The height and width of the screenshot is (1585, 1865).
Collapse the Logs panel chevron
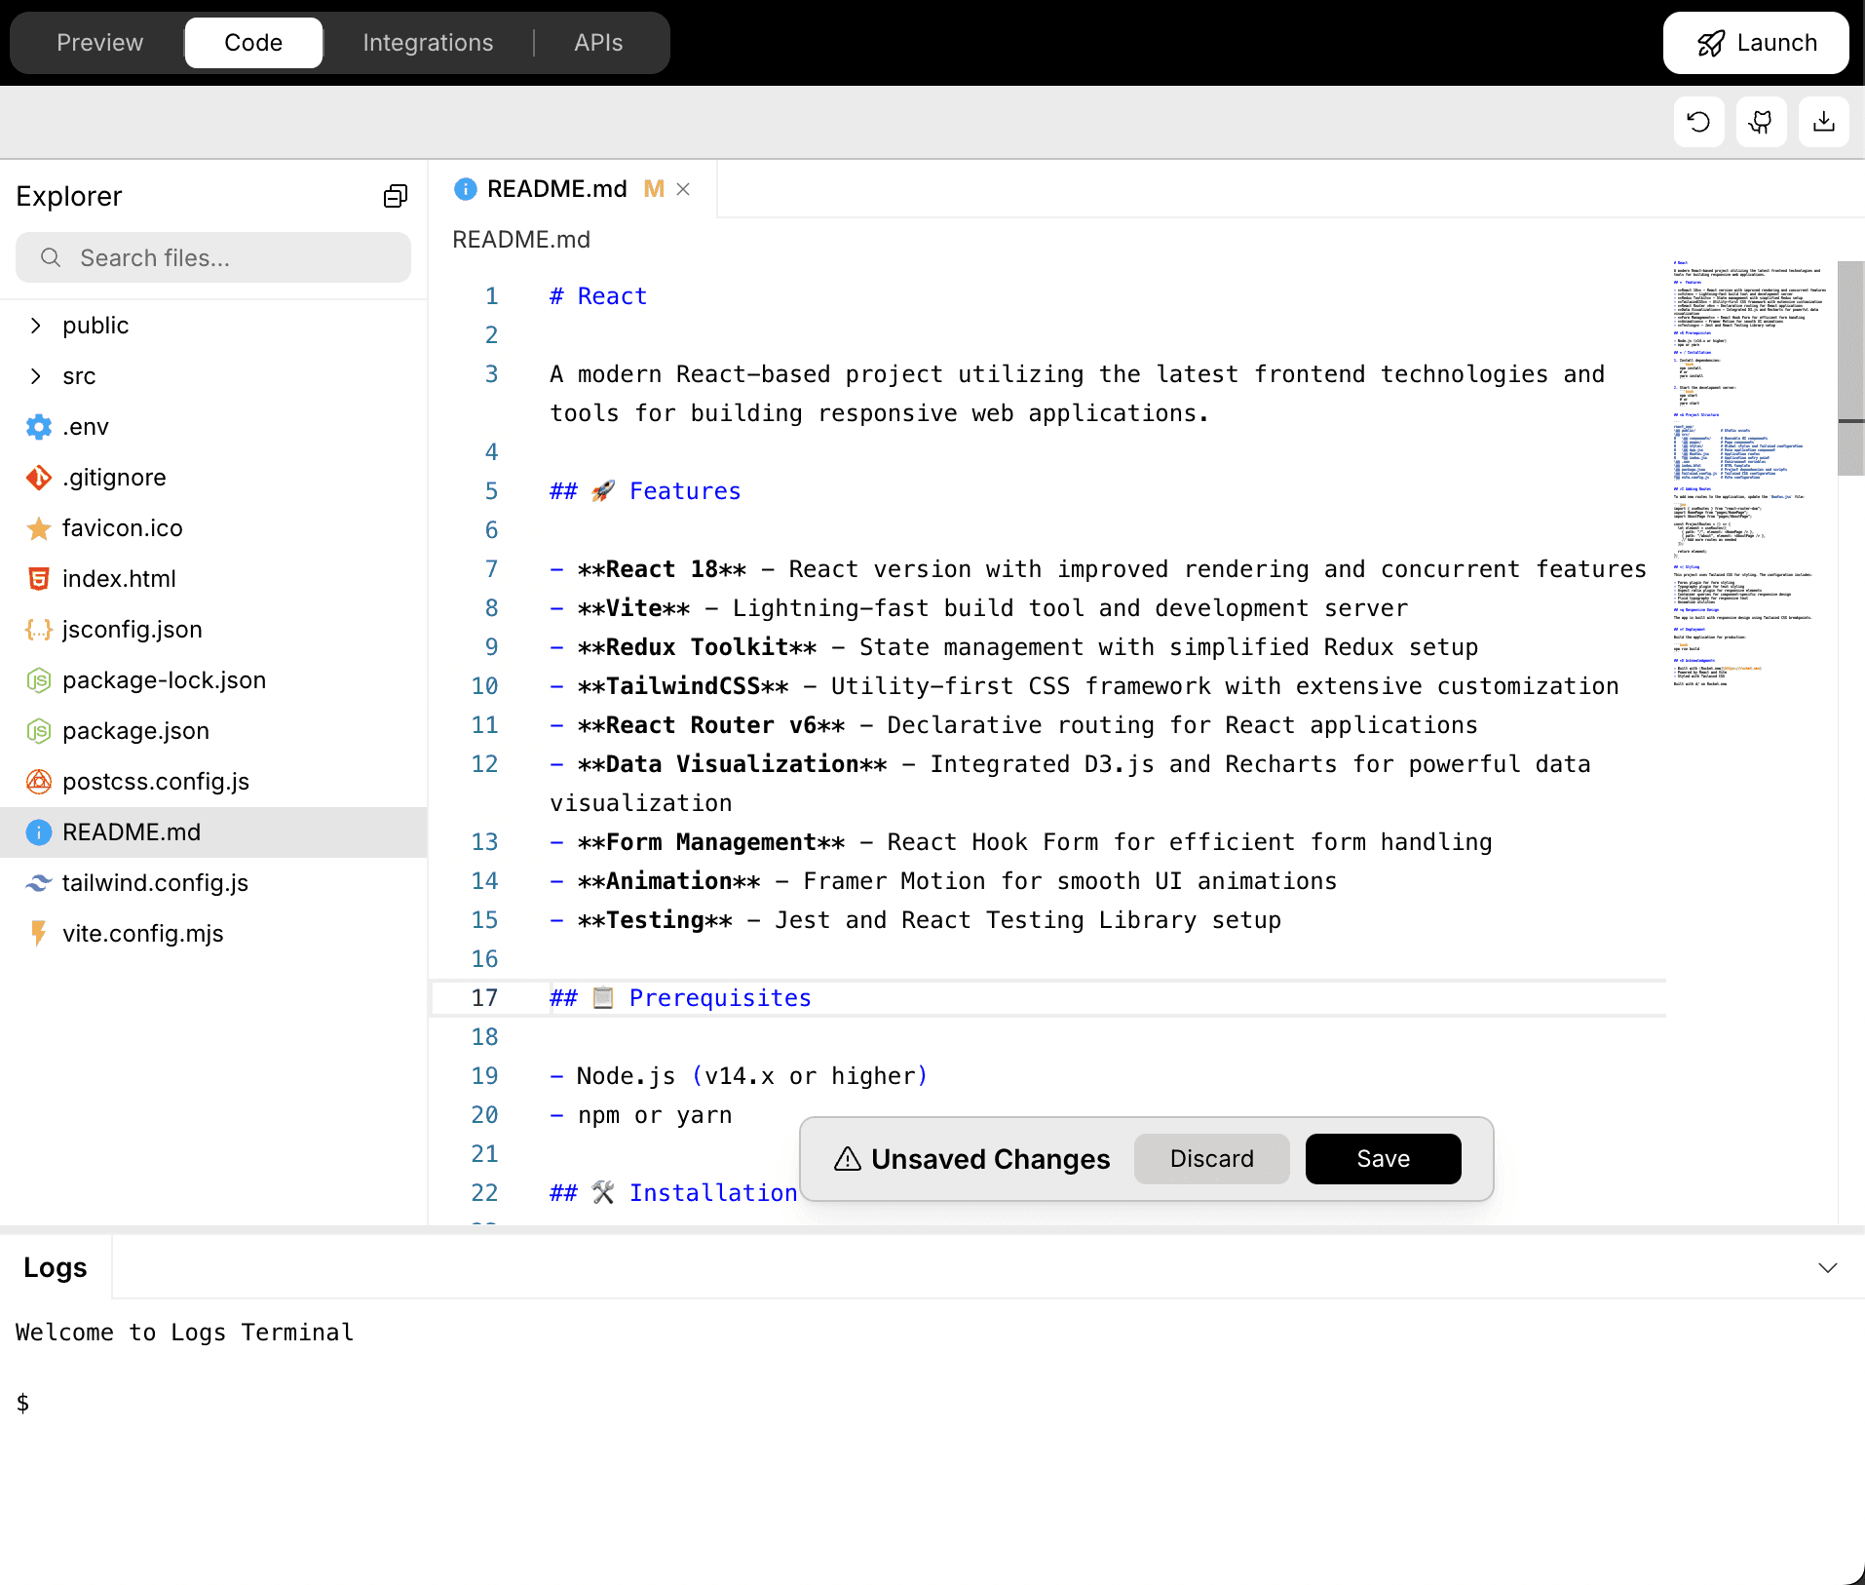[x=1826, y=1267]
